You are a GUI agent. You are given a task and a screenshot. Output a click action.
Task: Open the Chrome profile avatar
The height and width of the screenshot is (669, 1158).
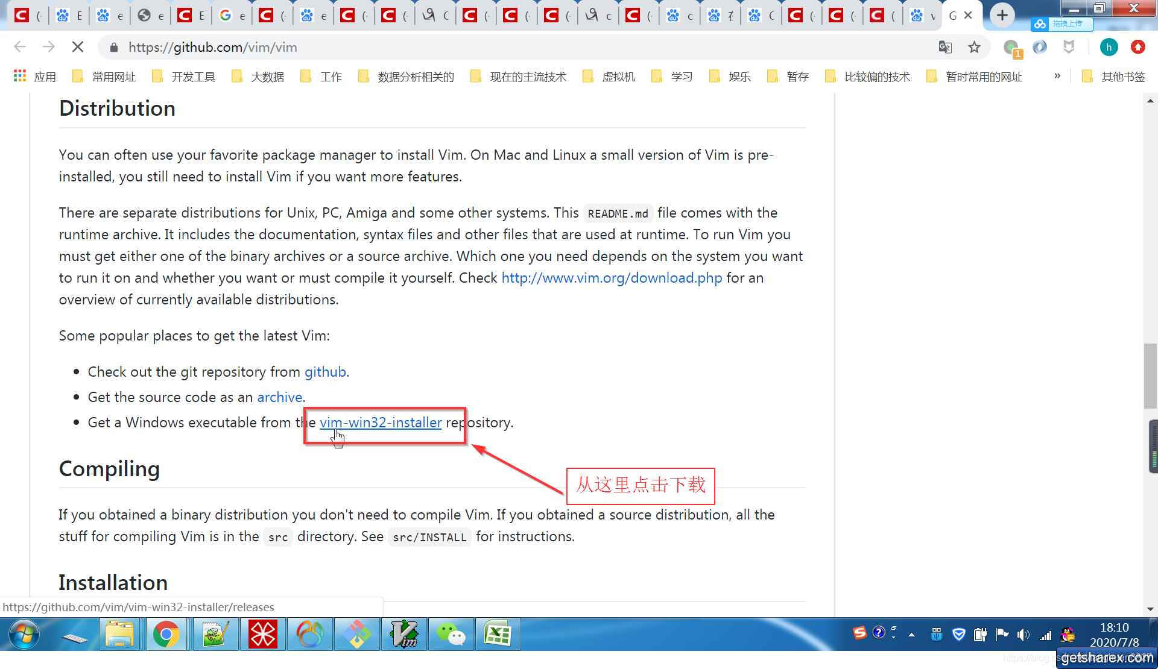[1109, 47]
